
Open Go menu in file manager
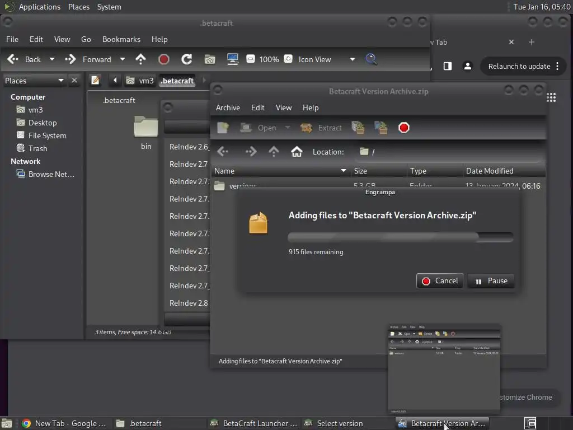click(86, 39)
